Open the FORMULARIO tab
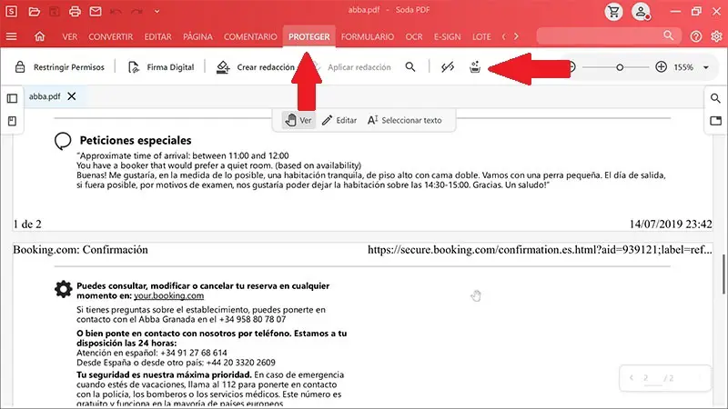The height and width of the screenshot is (409, 728). [x=368, y=36]
